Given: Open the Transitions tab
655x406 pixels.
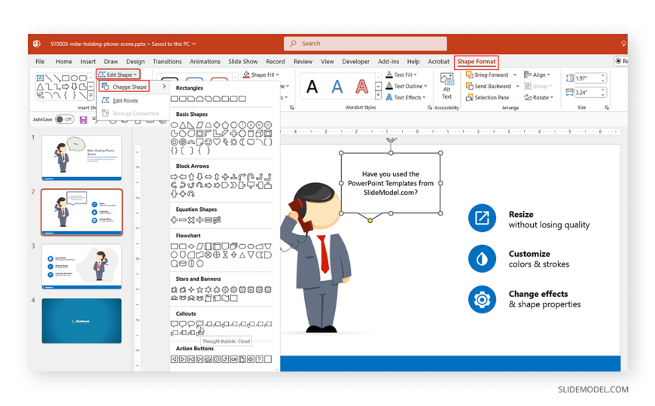Looking at the screenshot, I should click(167, 62).
